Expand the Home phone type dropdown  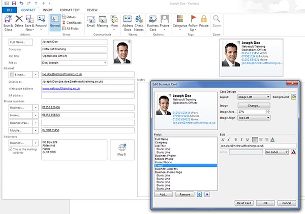click(x=36, y=115)
